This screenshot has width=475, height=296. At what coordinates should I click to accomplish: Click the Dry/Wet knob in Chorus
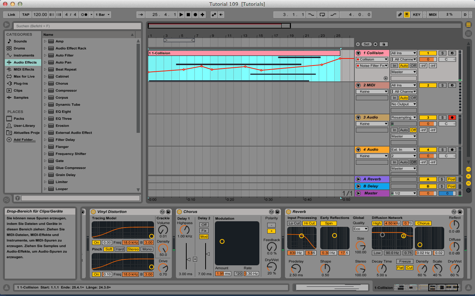(x=272, y=266)
